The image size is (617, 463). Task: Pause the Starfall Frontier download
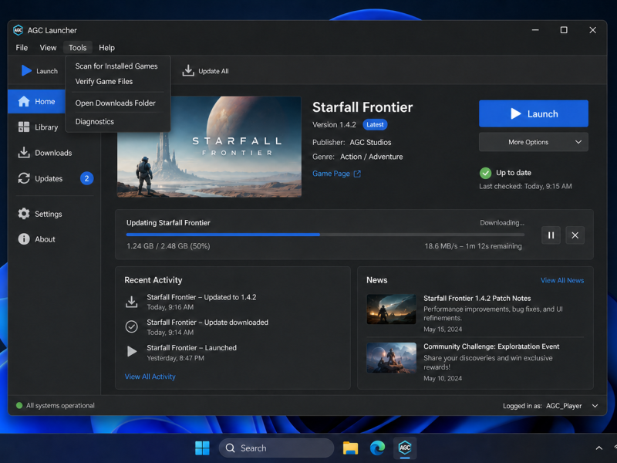pos(551,235)
